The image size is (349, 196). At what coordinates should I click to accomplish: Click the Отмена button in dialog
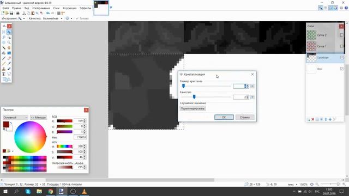pyautogui.click(x=245, y=117)
